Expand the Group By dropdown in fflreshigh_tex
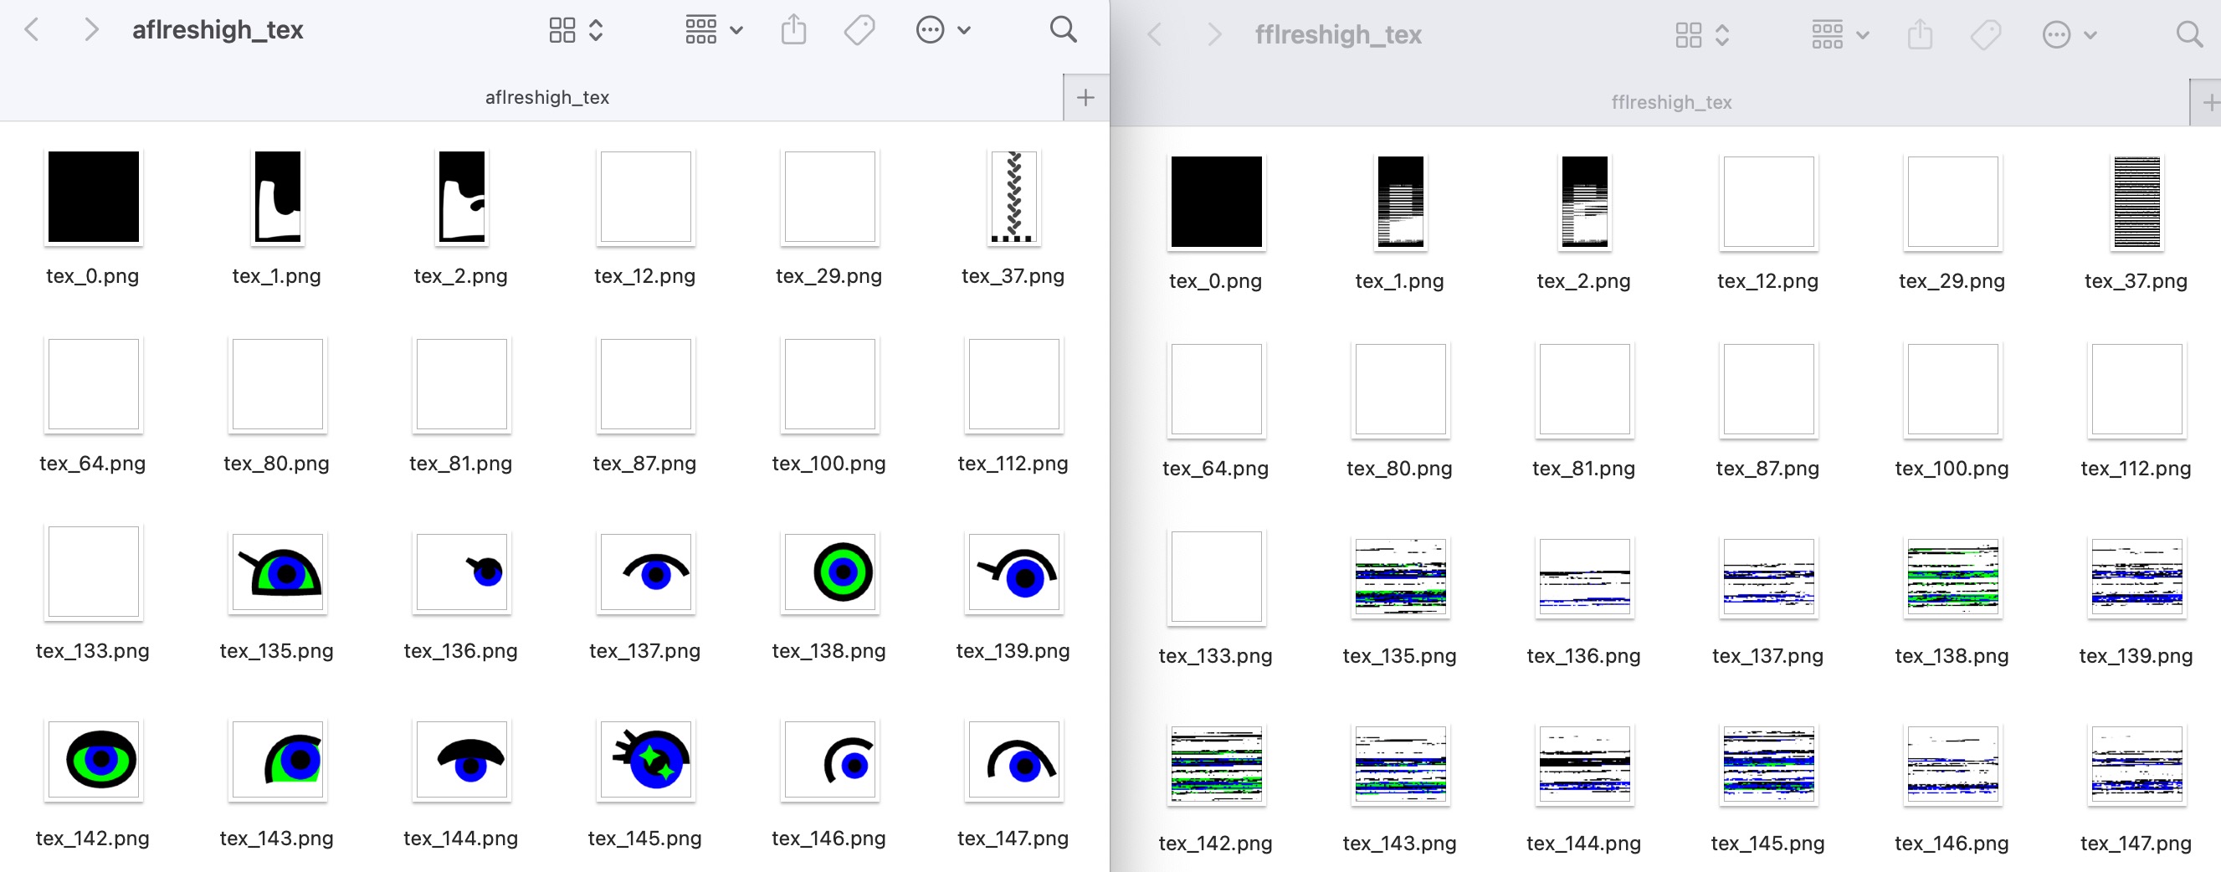 [1839, 35]
